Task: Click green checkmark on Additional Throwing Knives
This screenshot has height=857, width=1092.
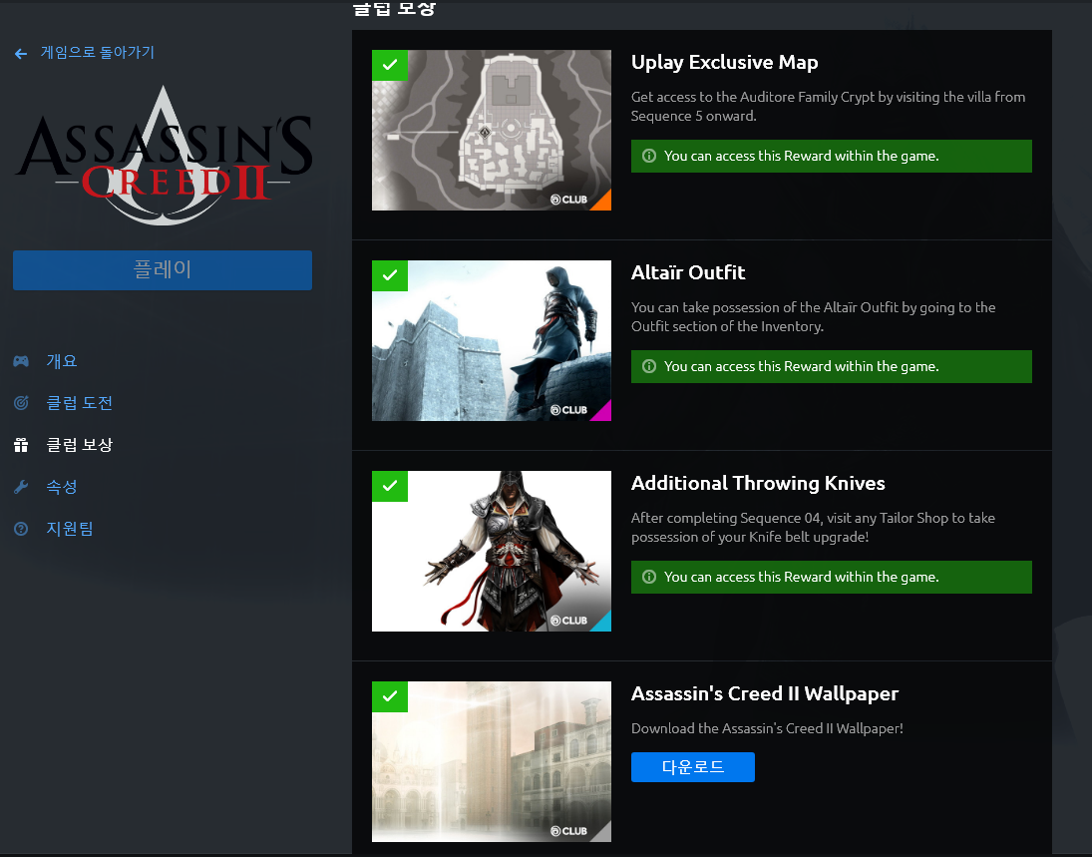Action: tap(390, 486)
